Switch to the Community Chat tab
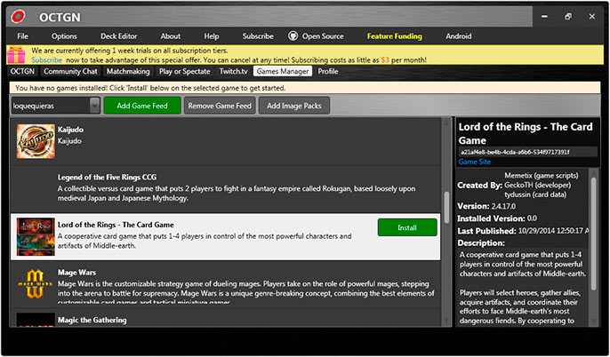The width and height of the screenshot is (610, 357). (x=70, y=71)
